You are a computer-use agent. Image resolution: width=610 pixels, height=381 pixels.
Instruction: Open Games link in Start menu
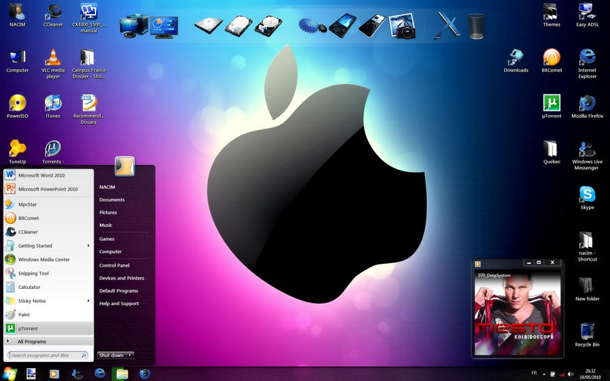[106, 239]
